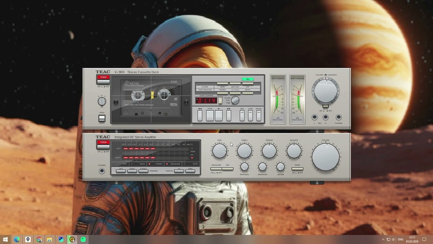The height and width of the screenshot is (244, 433).
Task: Select the DSP system button on deck
Action: (x=248, y=83)
